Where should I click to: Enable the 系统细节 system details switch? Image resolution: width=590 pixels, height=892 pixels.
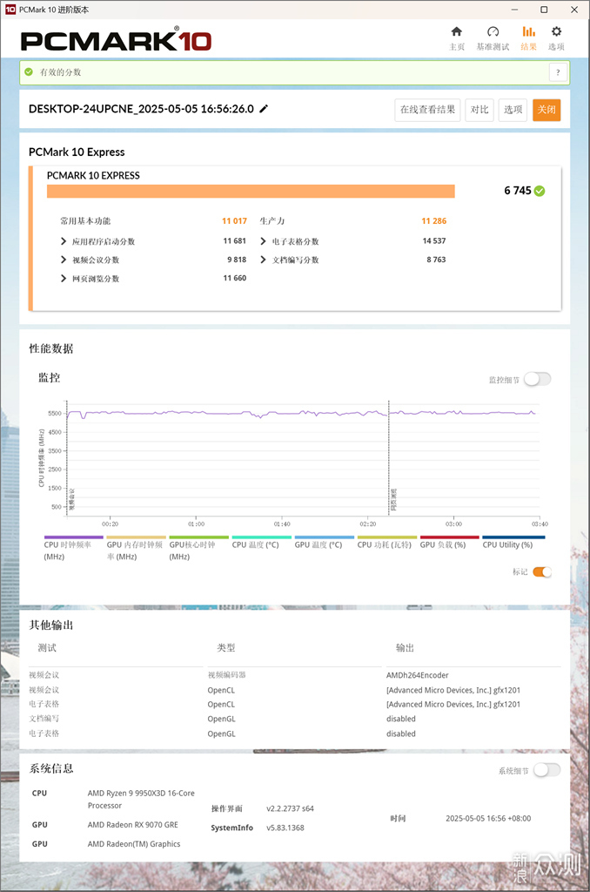pyautogui.click(x=546, y=770)
